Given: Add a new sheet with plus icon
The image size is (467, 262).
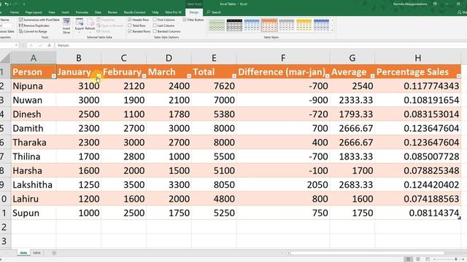Looking at the screenshot, I should [54, 253].
